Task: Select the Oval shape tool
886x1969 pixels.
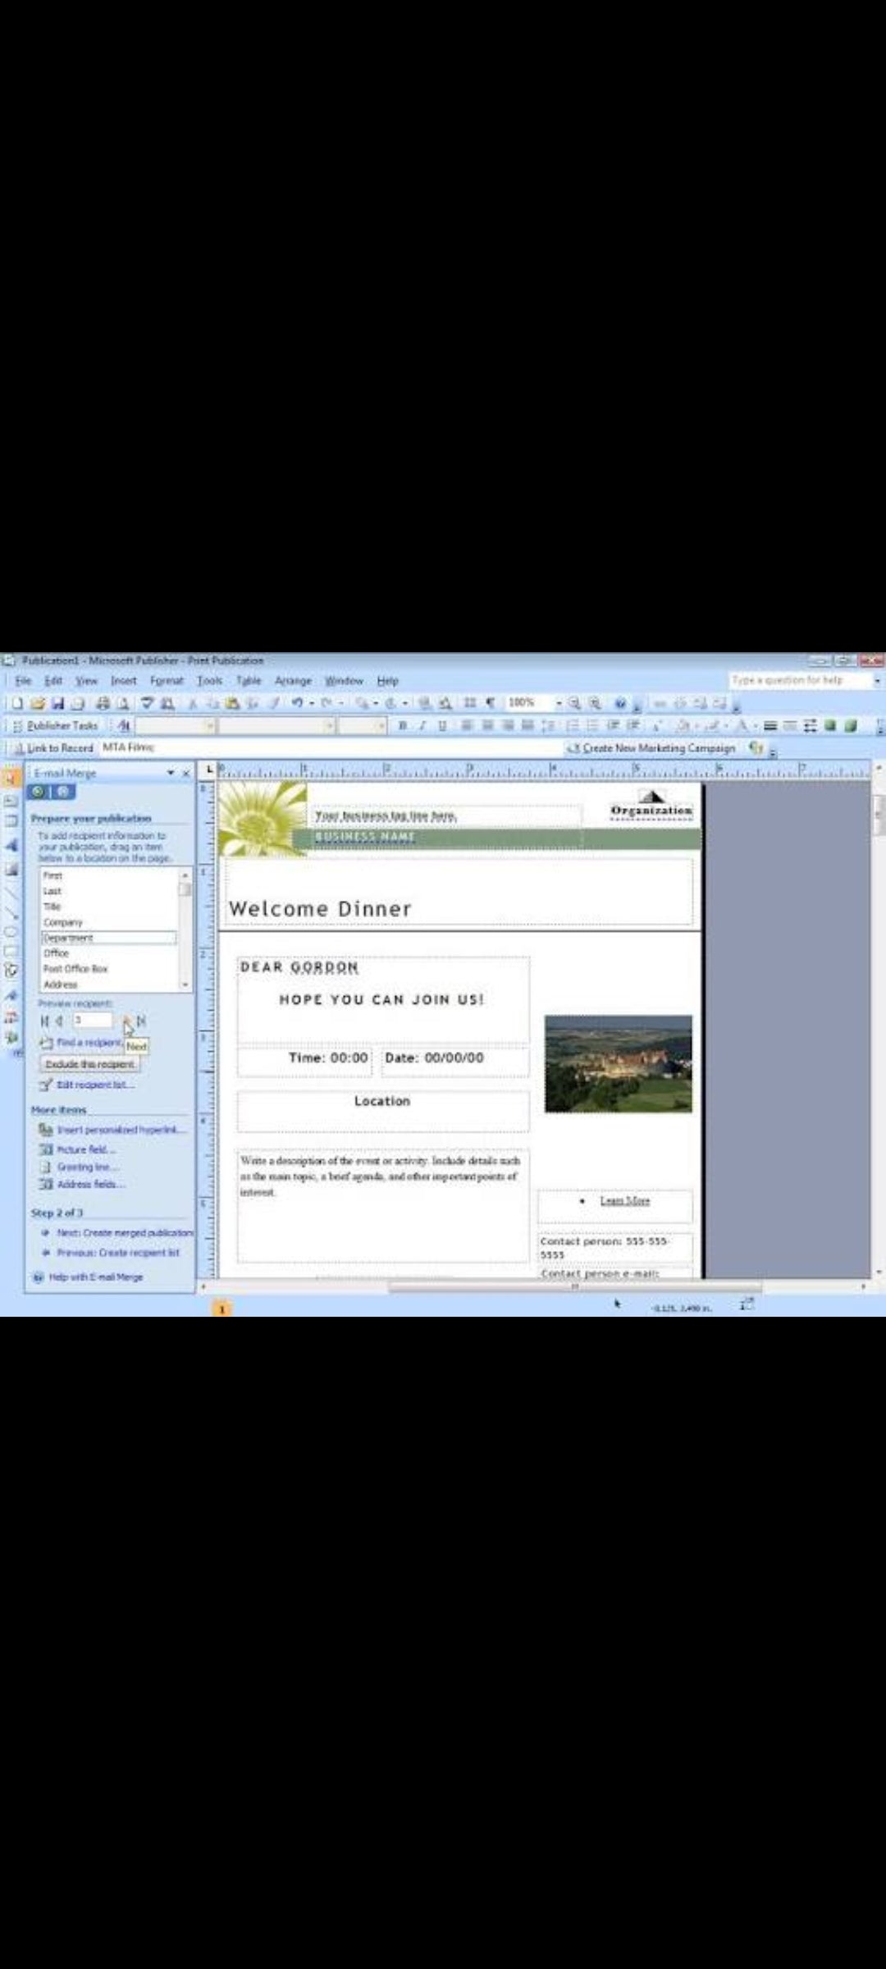Action: 11,932
